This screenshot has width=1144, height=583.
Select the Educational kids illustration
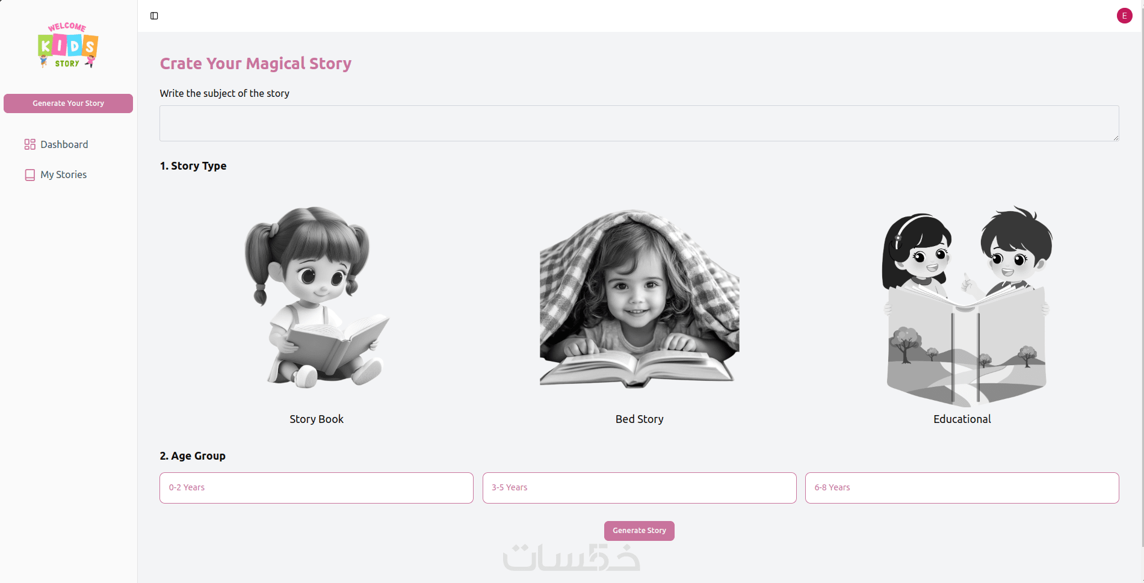click(x=966, y=306)
